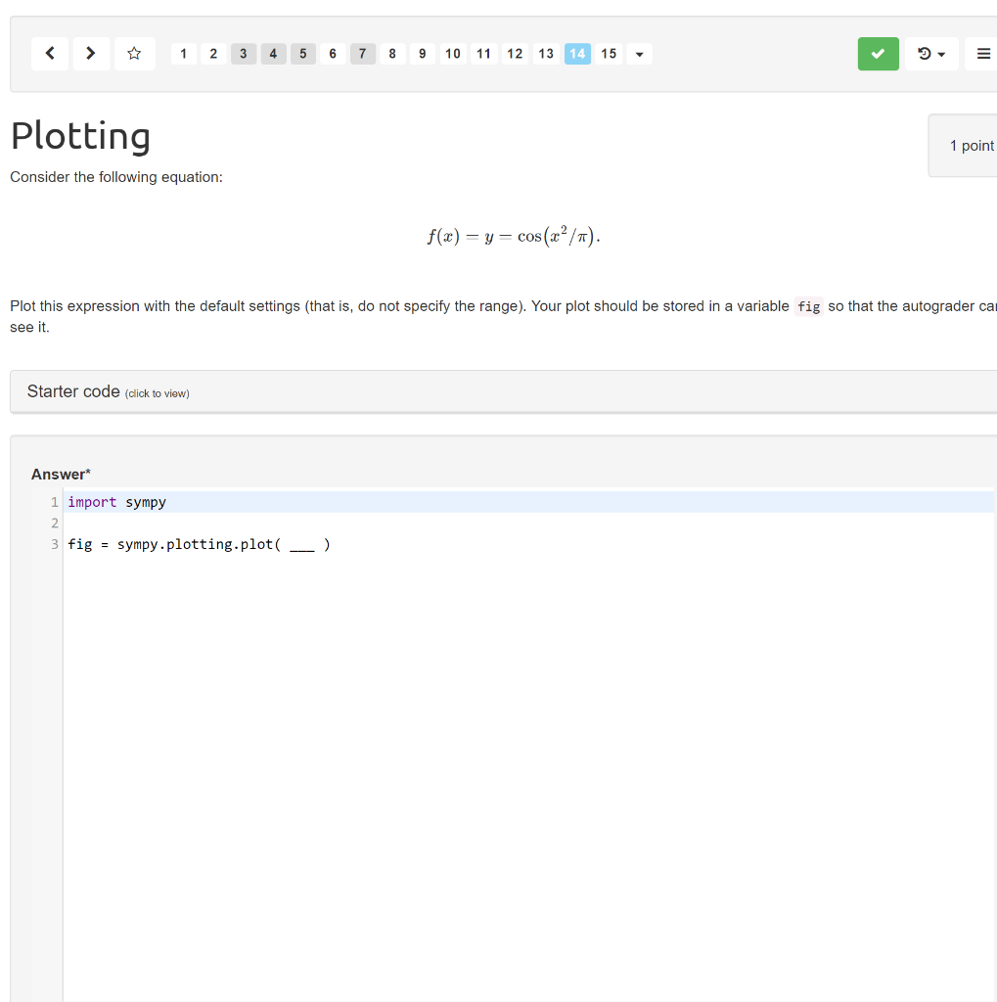Jump to question 2
This screenshot has width=997, height=1002.
(213, 55)
